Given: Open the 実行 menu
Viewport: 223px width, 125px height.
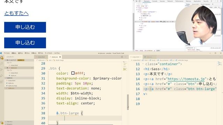Looking at the screenshot, I should tap(40, 53).
